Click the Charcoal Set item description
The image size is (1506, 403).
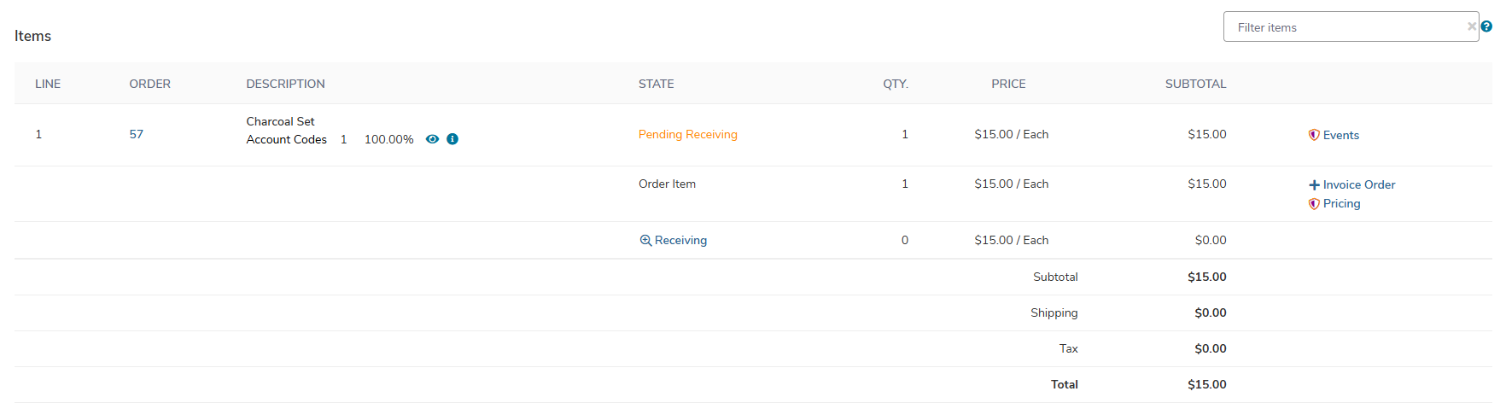(280, 121)
